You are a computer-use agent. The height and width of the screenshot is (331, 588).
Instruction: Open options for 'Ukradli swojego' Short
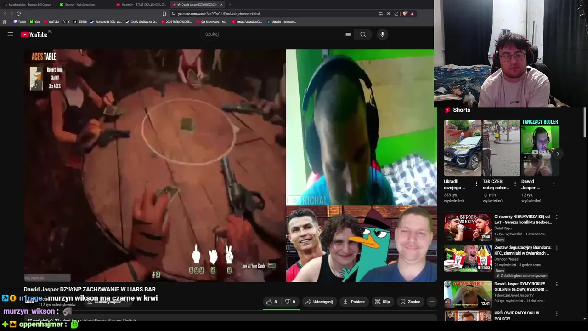476,183
